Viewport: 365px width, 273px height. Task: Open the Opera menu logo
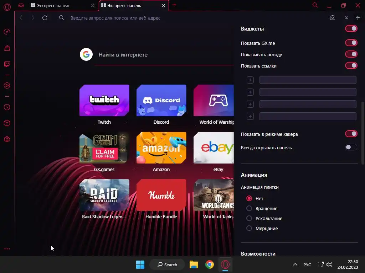[x=7, y=7]
